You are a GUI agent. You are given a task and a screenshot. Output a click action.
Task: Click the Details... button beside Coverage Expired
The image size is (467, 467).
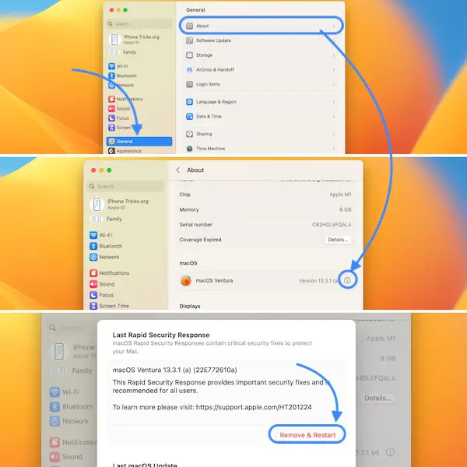[337, 240]
